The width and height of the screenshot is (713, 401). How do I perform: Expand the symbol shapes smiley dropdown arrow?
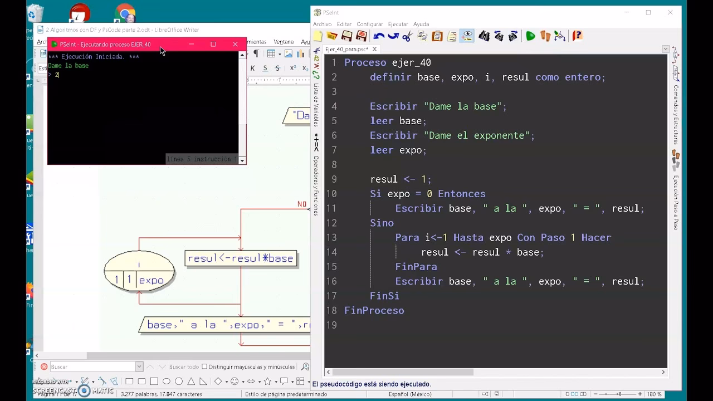pyautogui.click(x=243, y=382)
